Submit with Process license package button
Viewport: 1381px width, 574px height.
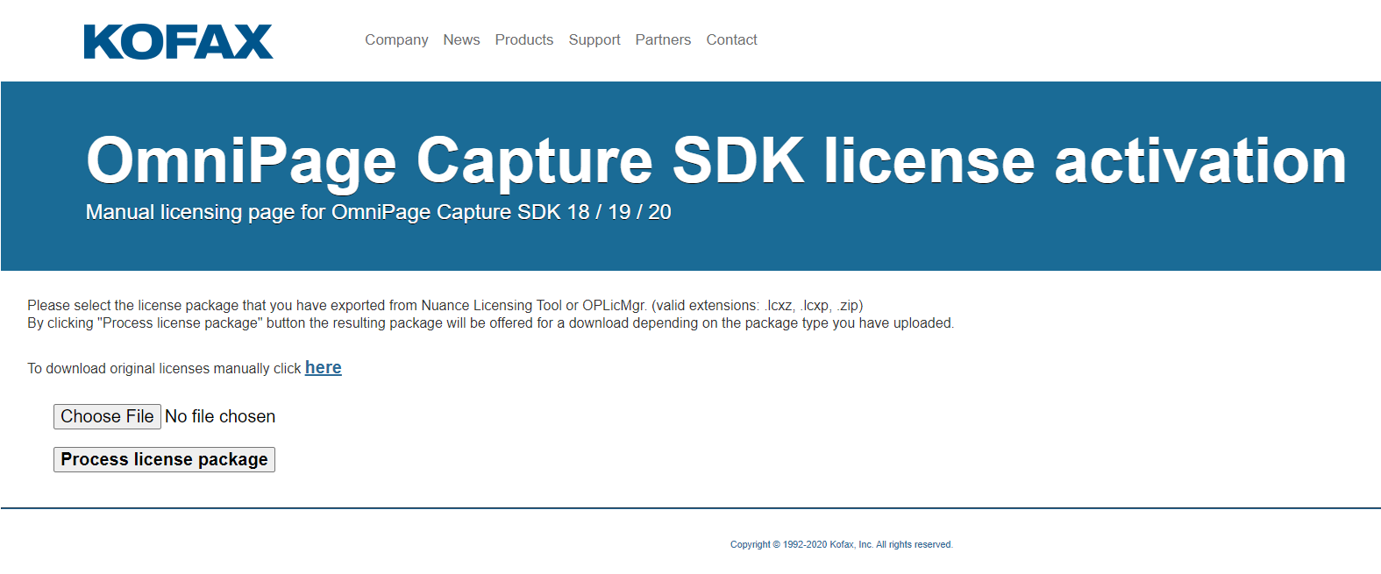[x=164, y=459]
